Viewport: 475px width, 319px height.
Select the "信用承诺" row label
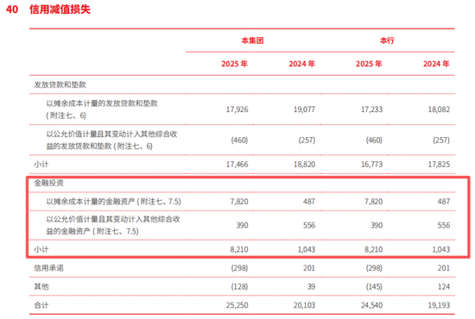pyautogui.click(x=48, y=268)
